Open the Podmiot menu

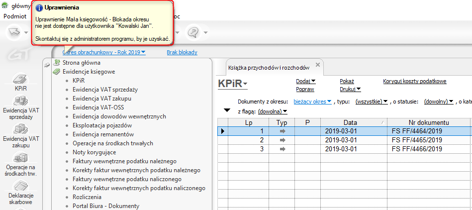tap(15, 16)
